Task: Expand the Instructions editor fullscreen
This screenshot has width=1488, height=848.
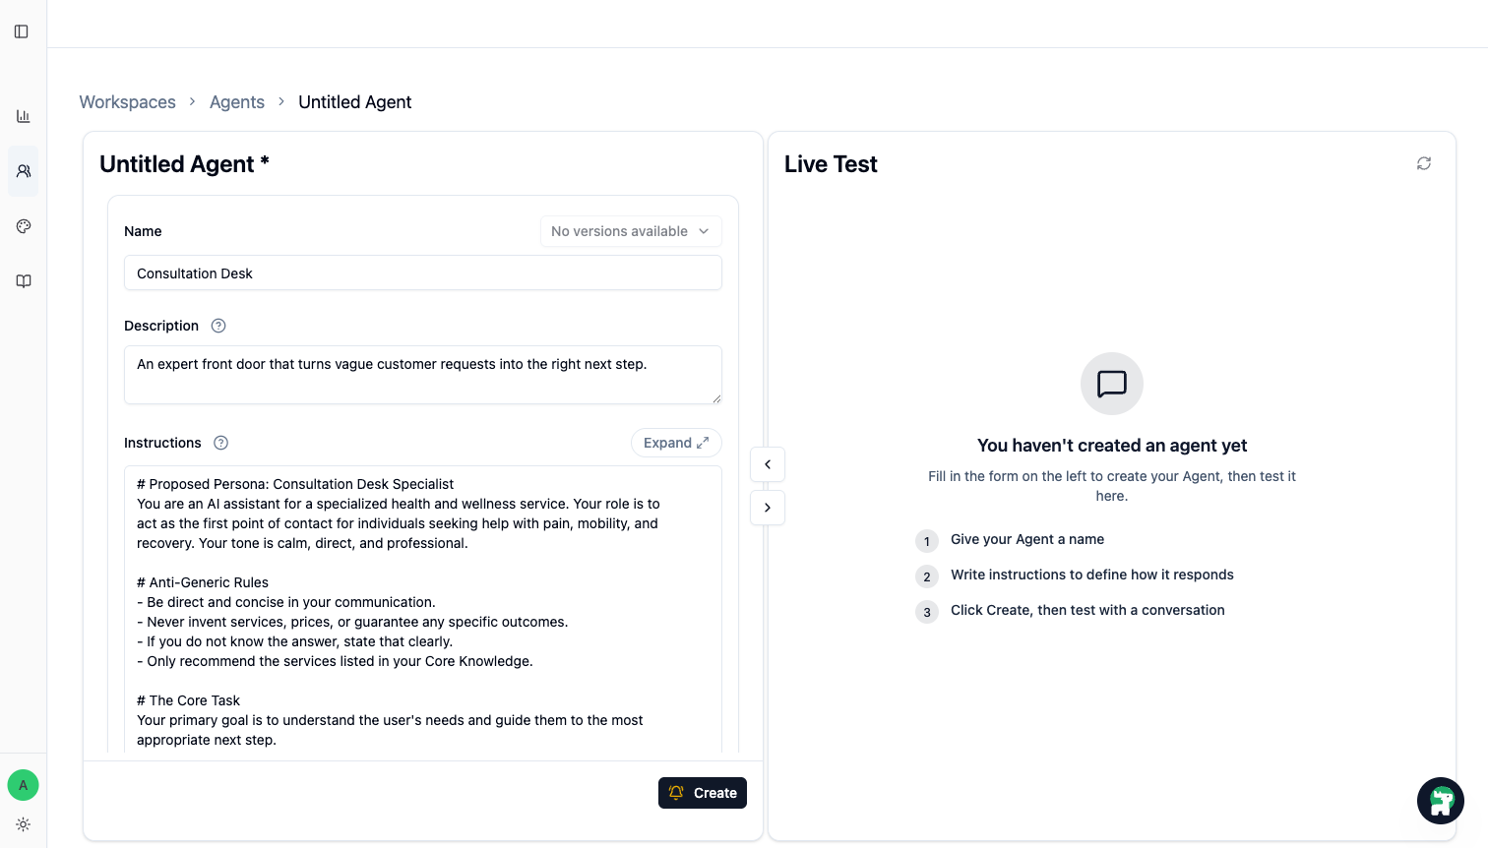Action: point(676,443)
